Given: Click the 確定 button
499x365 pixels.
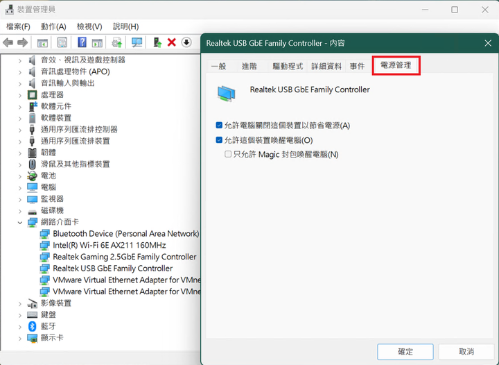Looking at the screenshot, I should (405, 352).
